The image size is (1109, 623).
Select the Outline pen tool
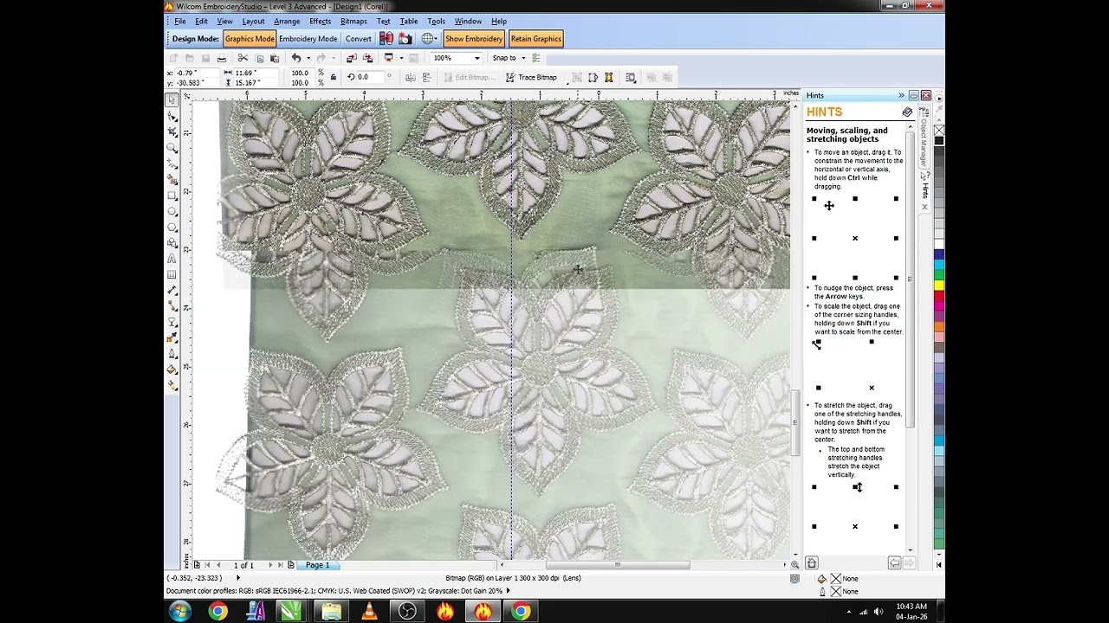[x=172, y=353]
